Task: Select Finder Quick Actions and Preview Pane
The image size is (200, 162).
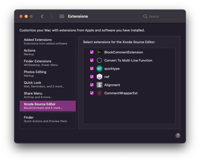Action: [x=48, y=119]
